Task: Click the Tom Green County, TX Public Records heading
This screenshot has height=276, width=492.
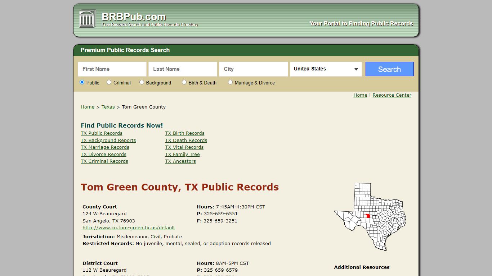Action: [x=180, y=187]
